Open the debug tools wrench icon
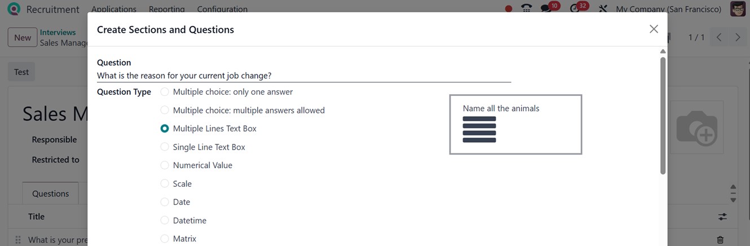The image size is (750, 246). [603, 9]
